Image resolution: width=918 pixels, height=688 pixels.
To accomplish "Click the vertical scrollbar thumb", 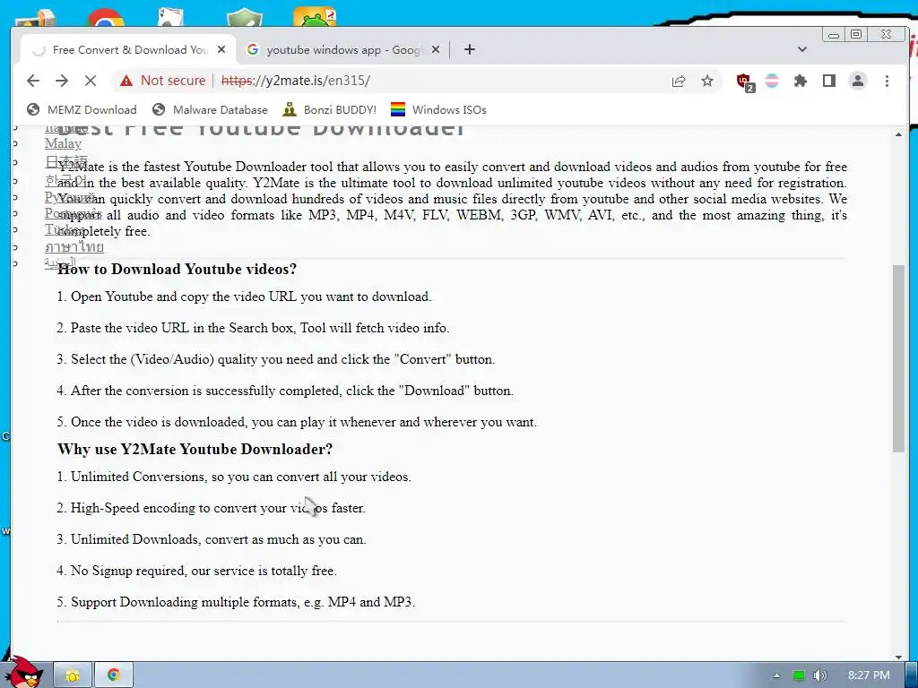I will pos(898,358).
